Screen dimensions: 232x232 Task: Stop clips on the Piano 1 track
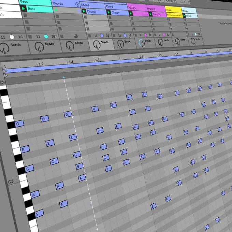[136, 35]
